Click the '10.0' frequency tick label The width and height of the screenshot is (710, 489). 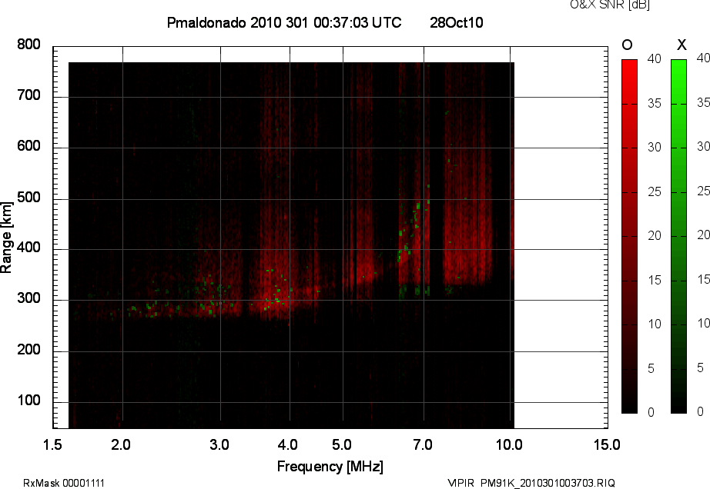point(510,444)
